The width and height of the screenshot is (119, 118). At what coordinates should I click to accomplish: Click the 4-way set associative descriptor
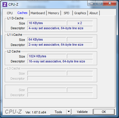point(60,28)
